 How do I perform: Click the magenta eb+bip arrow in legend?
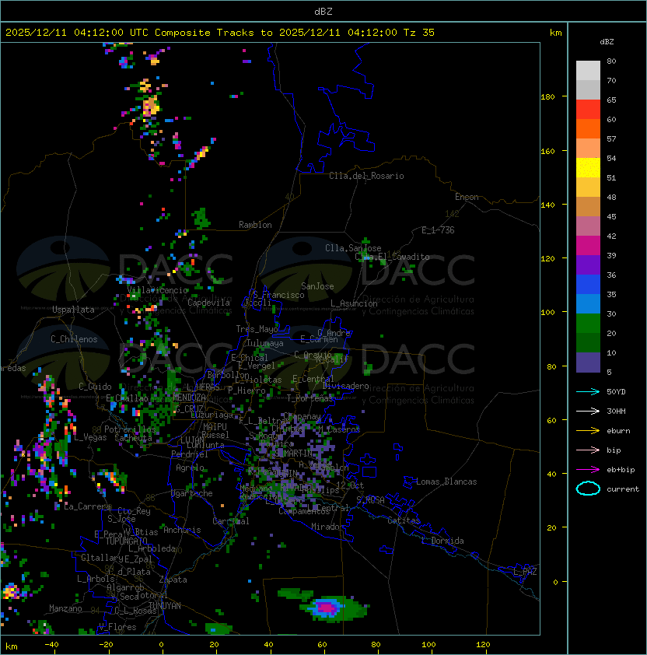[x=588, y=470]
